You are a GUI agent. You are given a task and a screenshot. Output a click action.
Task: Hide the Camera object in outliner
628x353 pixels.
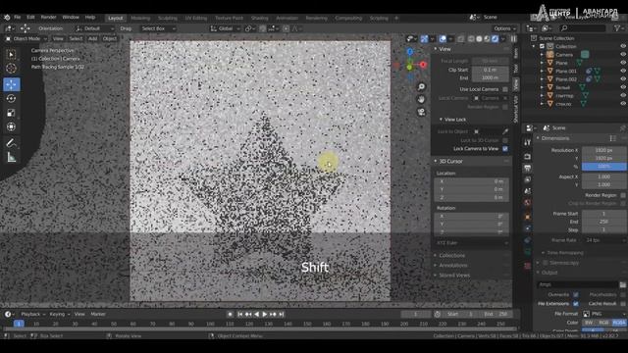click(x=623, y=55)
